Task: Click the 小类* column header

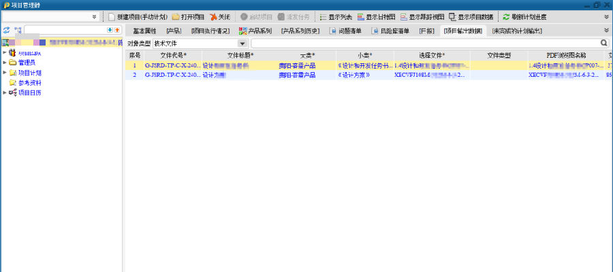Action: coord(365,55)
